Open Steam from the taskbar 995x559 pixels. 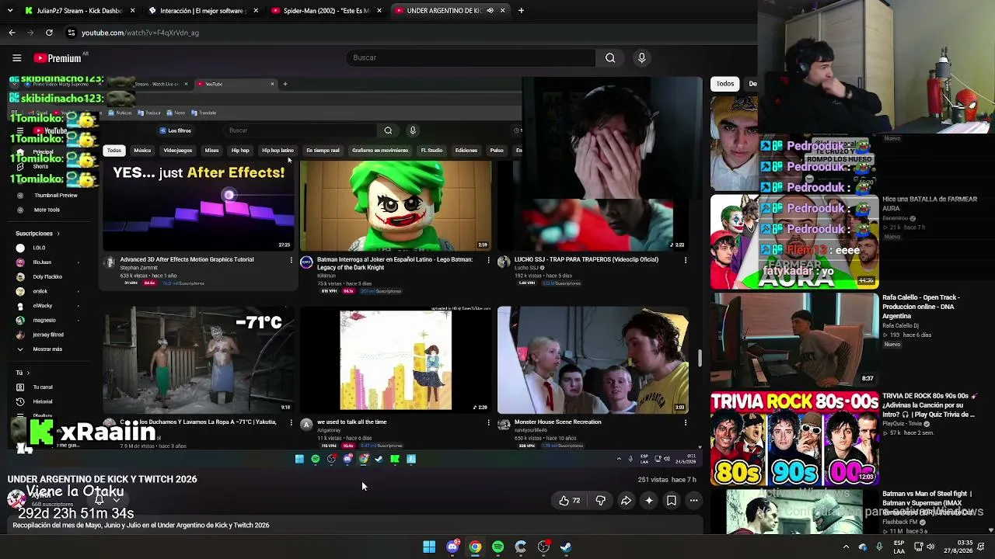(x=566, y=547)
